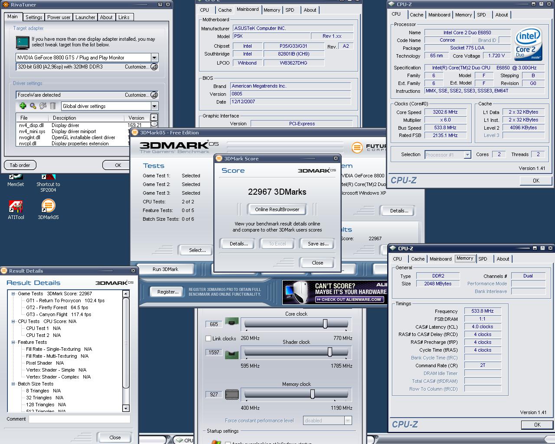
Task: Click the RivaTuner gear title bar icon
Action: point(5,4)
